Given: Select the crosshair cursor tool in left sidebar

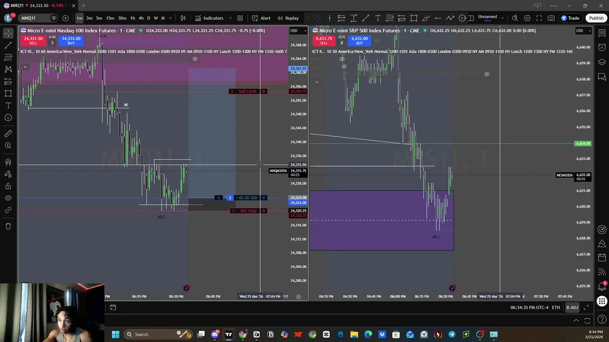Looking at the screenshot, I should (8, 33).
